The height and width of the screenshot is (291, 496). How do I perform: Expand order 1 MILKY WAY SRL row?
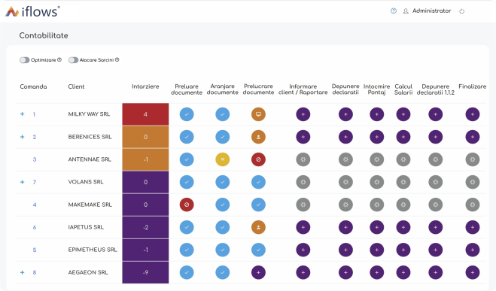point(22,114)
